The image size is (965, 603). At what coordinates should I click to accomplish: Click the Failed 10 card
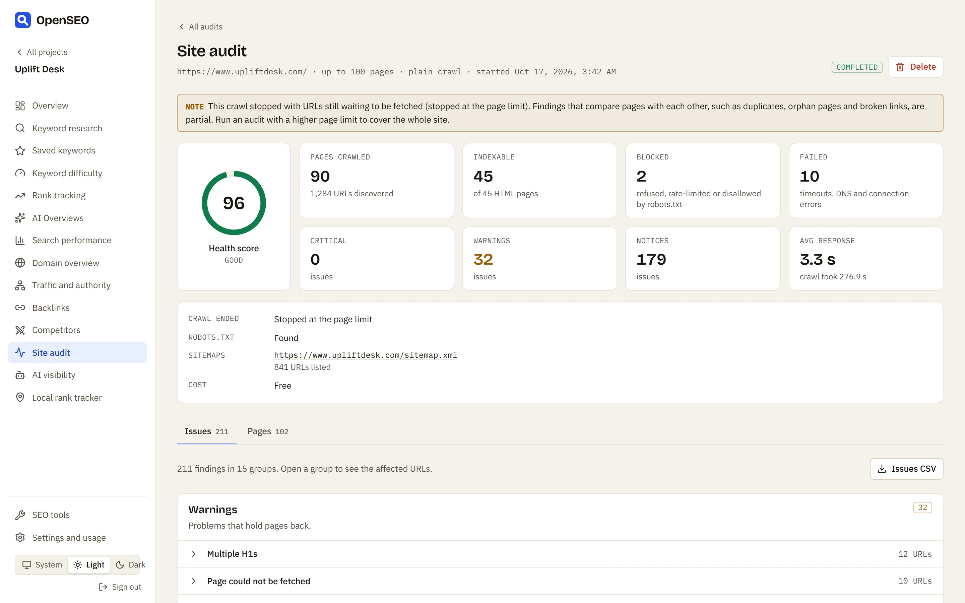tap(866, 181)
